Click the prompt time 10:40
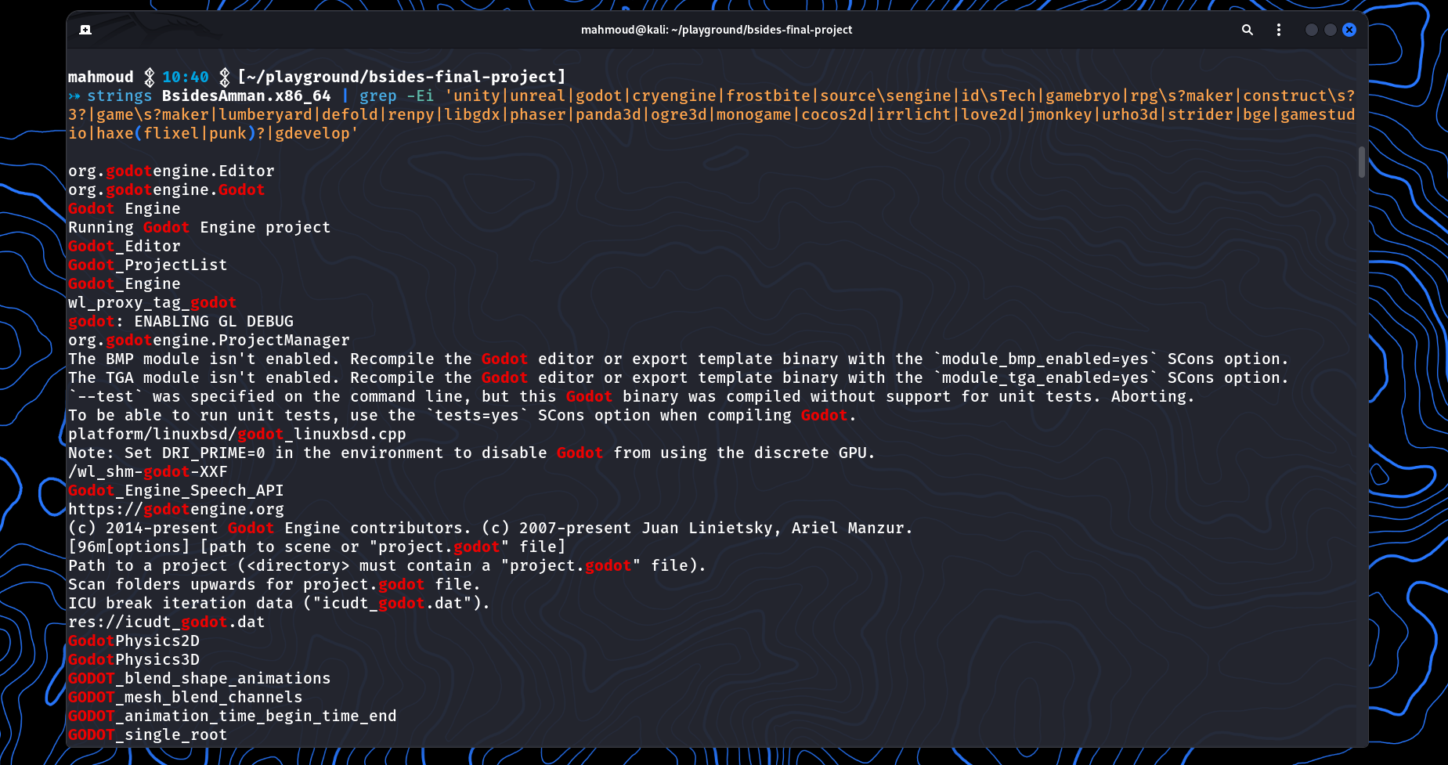 pos(186,77)
